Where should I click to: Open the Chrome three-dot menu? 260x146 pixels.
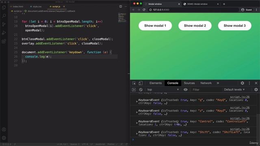[256, 10]
